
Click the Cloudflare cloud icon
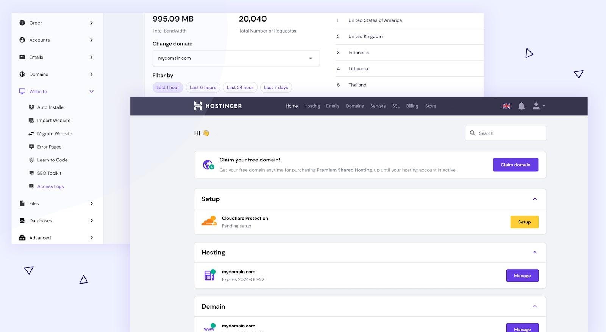coord(209,221)
